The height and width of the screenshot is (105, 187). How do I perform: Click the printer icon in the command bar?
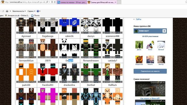[x=7, y=11]
